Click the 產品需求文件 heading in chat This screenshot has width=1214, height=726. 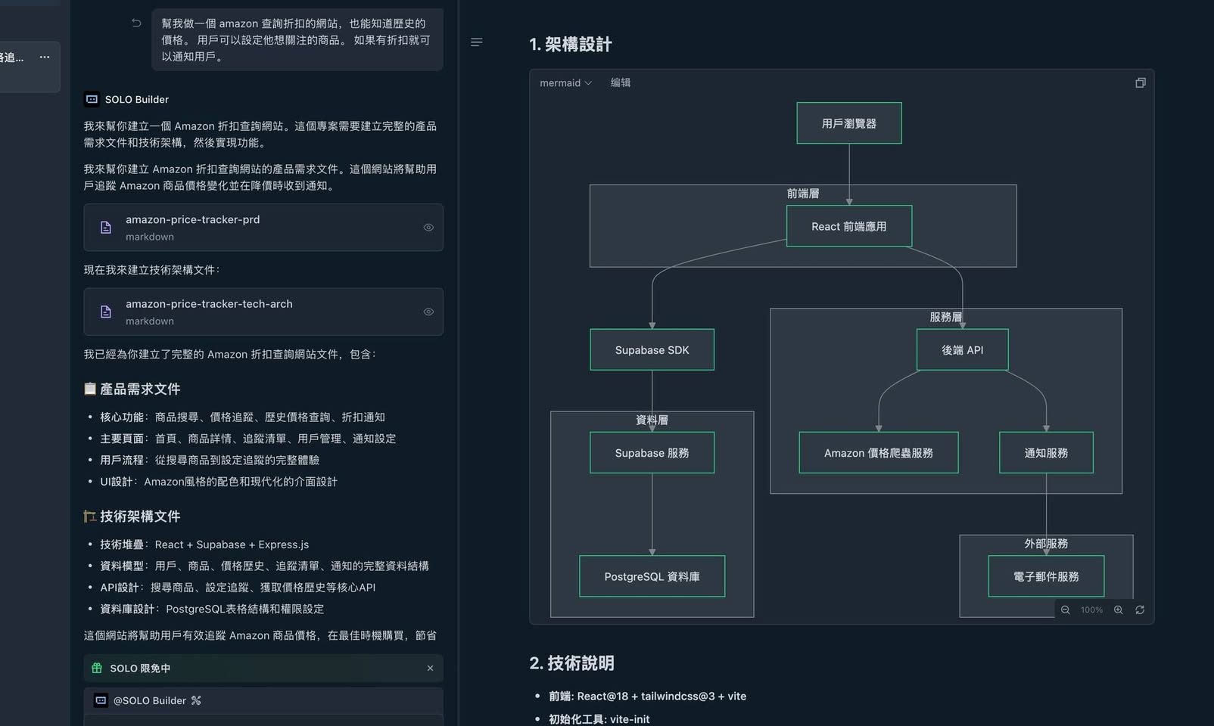pos(140,389)
